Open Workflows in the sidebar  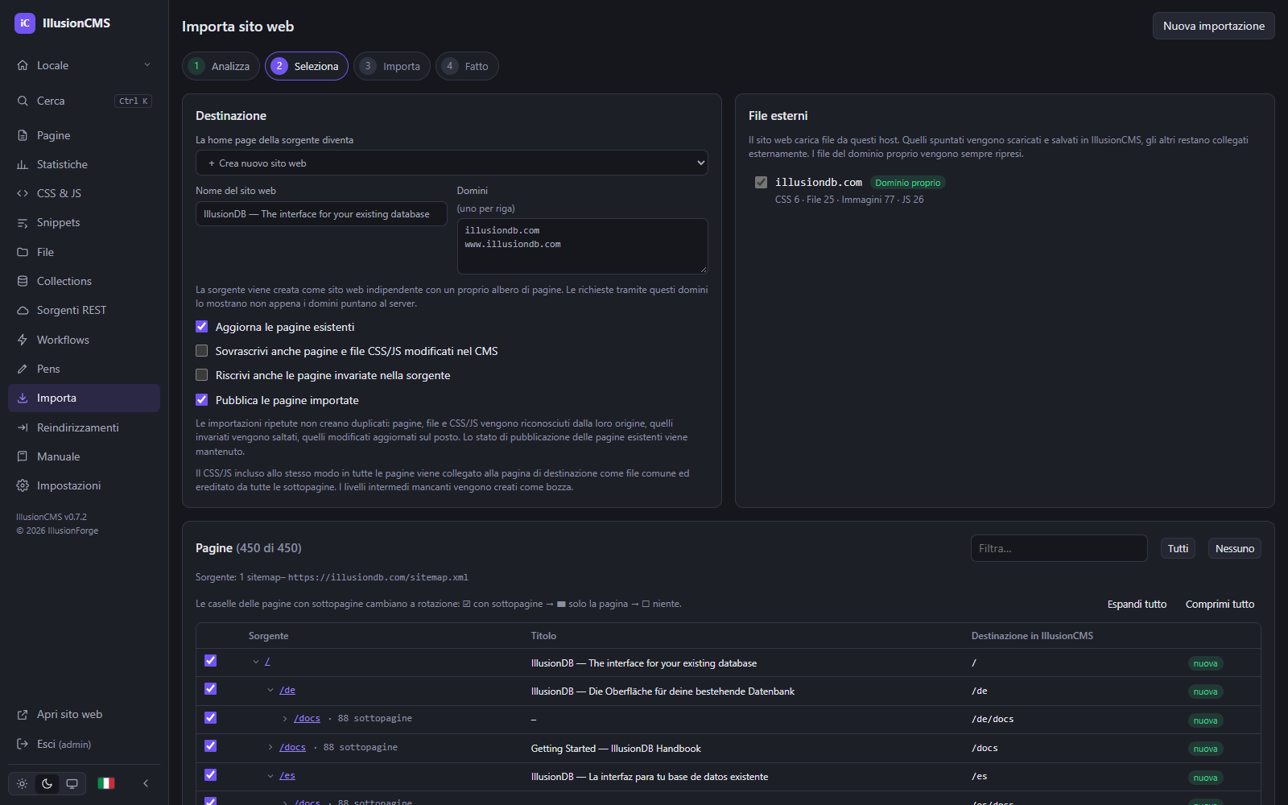tap(84, 340)
